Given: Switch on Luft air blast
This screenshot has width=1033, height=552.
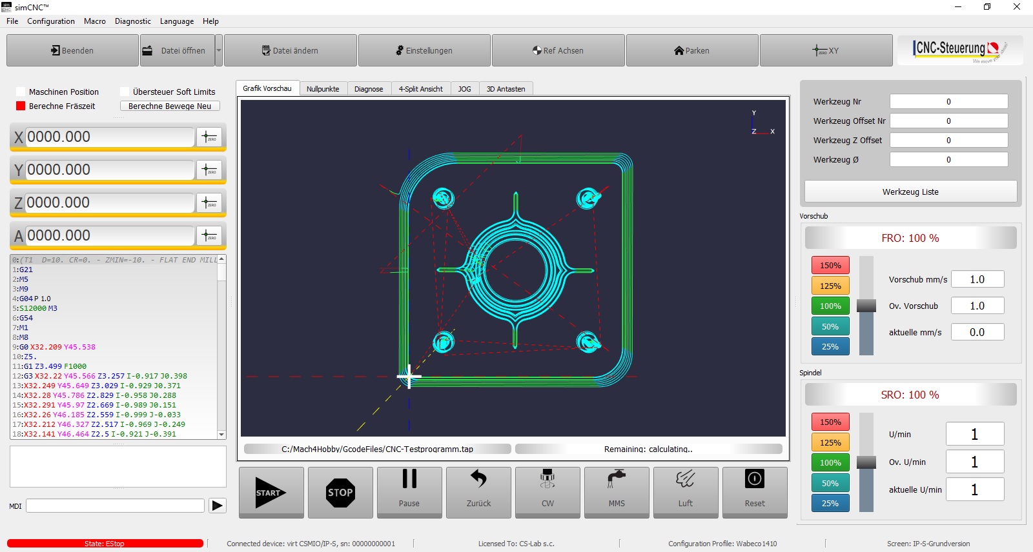Looking at the screenshot, I should coord(686,493).
